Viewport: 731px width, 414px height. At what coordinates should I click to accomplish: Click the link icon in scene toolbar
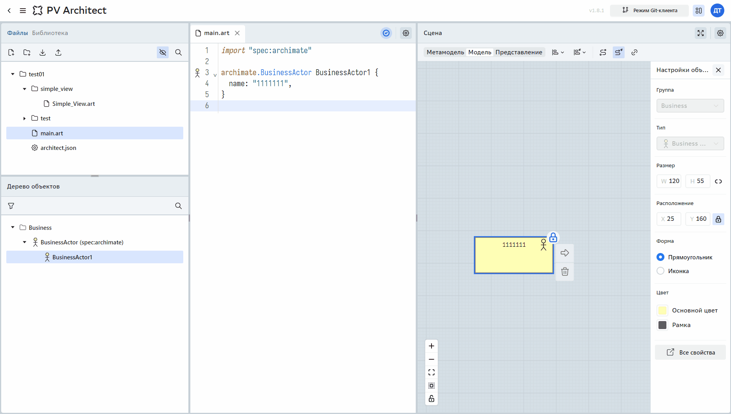tap(634, 52)
